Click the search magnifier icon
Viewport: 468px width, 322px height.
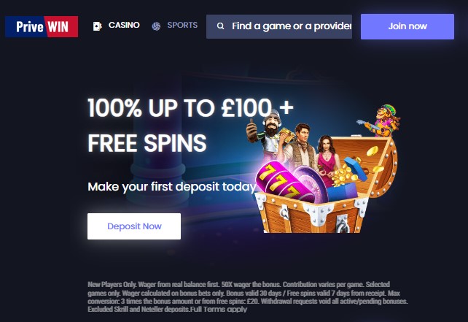221,26
